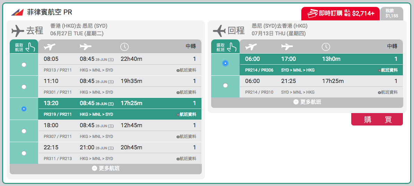Open flight details link for PR311 / PR213
Screen dimensions: 414x186
(x=187, y=159)
